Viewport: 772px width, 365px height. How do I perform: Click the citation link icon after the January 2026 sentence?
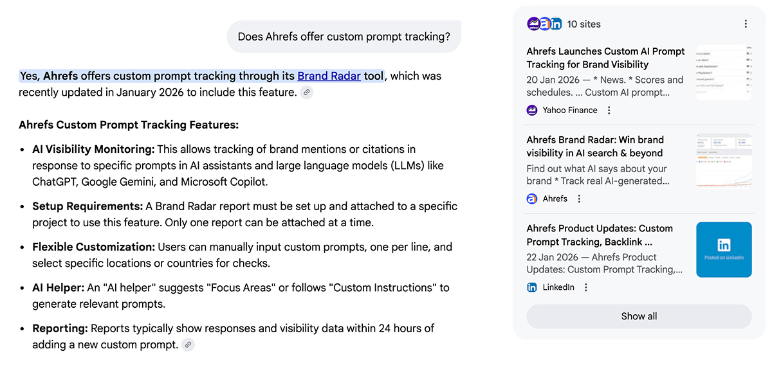click(307, 93)
